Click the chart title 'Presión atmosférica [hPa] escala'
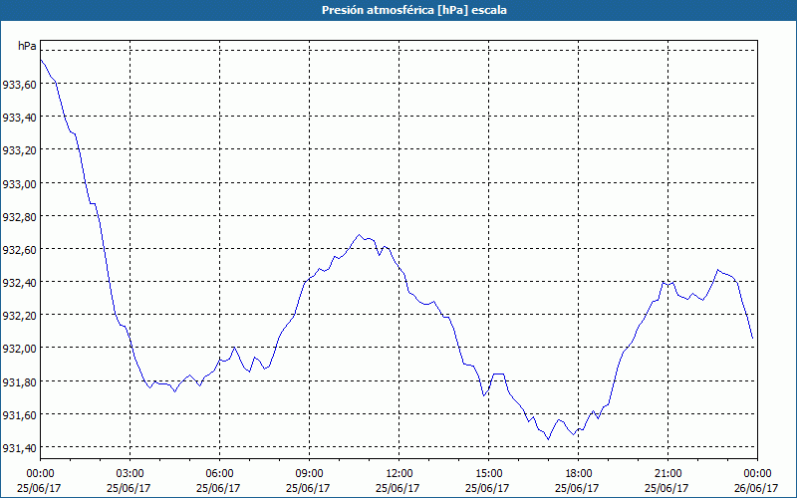This screenshot has width=797, height=498. coord(414,10)
